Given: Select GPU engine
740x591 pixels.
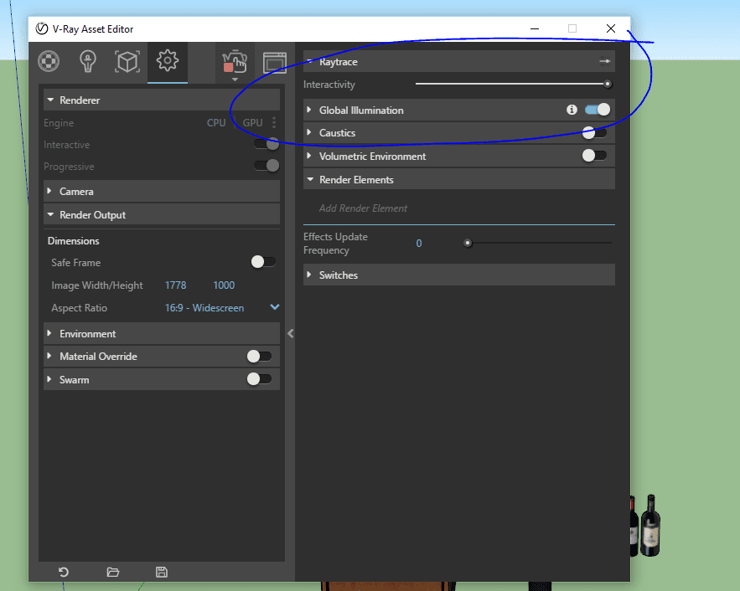Looking at the screenshot, I should tap(252, 122).
